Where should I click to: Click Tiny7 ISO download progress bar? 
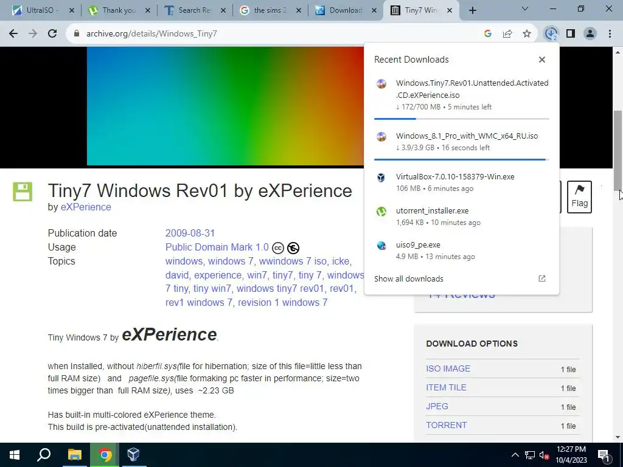[462, 119]
